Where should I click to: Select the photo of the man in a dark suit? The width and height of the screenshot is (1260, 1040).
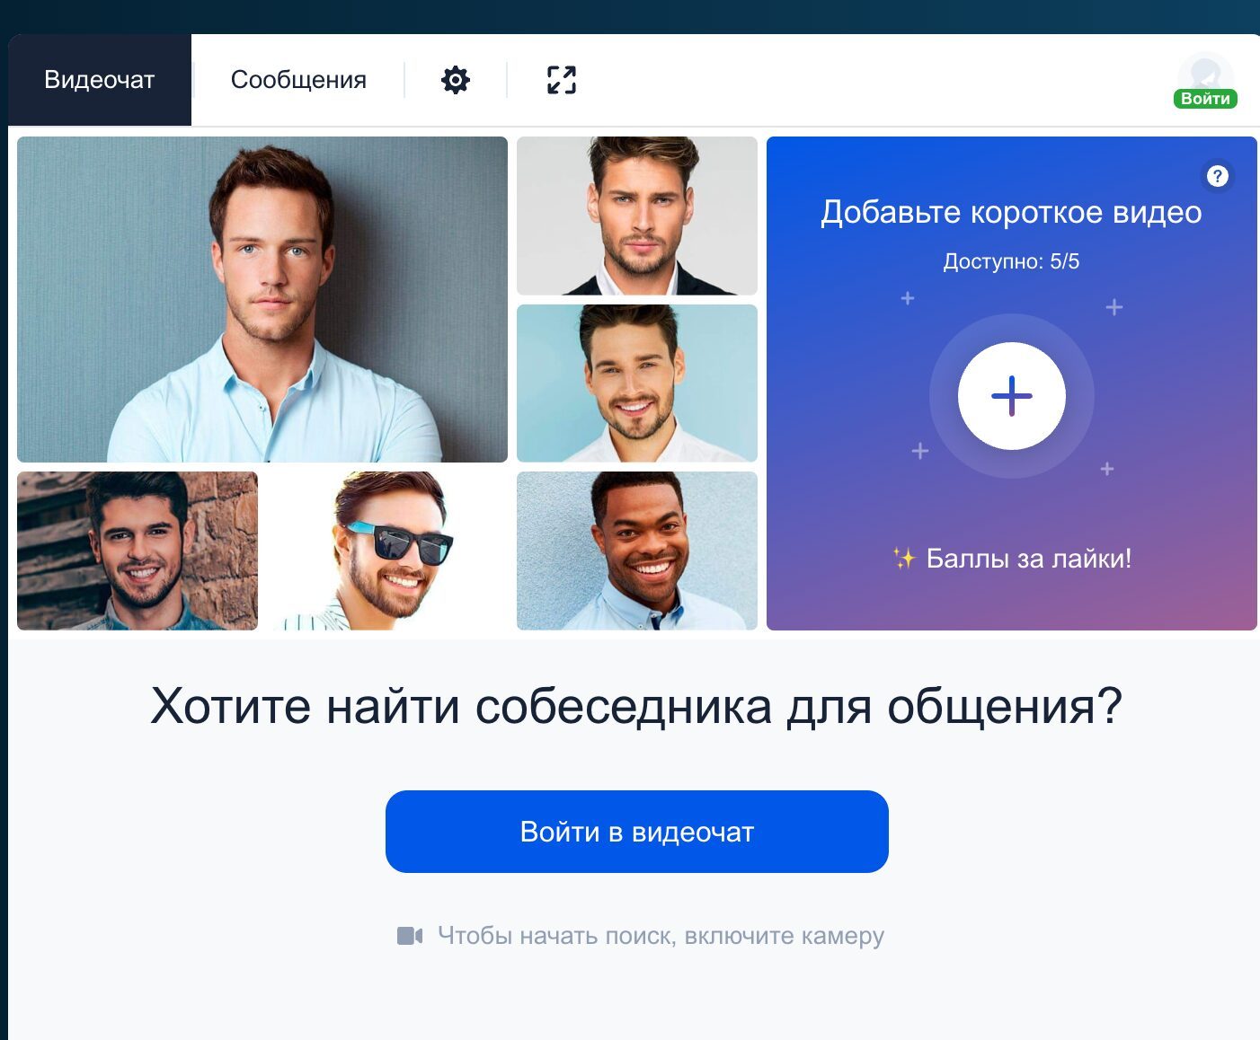(x=637, y=216)
